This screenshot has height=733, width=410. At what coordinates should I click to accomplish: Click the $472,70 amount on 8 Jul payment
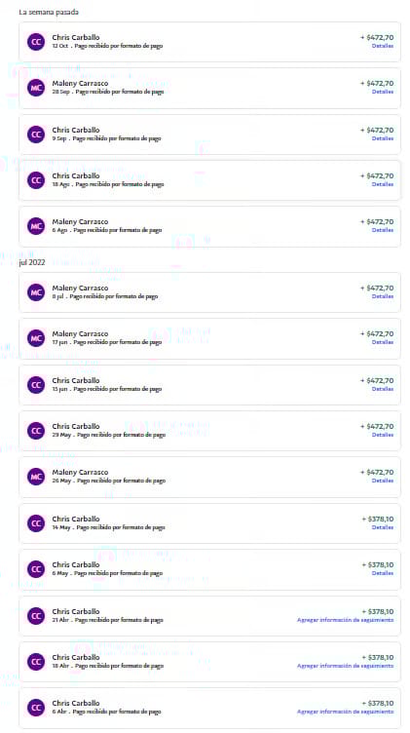tap(377, 288)
